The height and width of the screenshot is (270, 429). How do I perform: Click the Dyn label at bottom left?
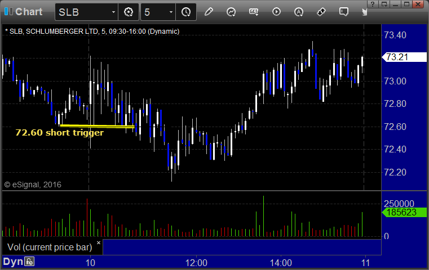tap(13, 262)
